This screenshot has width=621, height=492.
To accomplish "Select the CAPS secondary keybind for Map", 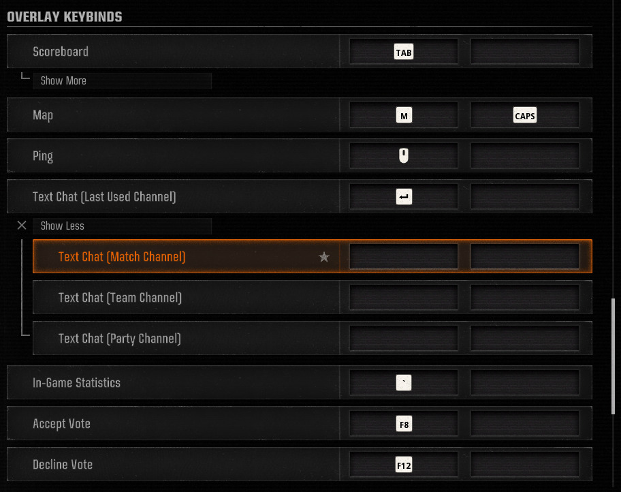I will coord(524,115).
